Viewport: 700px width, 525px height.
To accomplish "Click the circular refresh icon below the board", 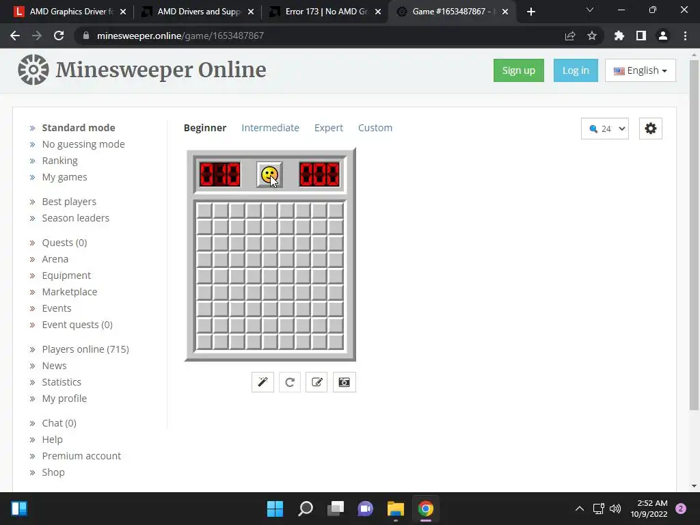I will (x=290, y=382).
